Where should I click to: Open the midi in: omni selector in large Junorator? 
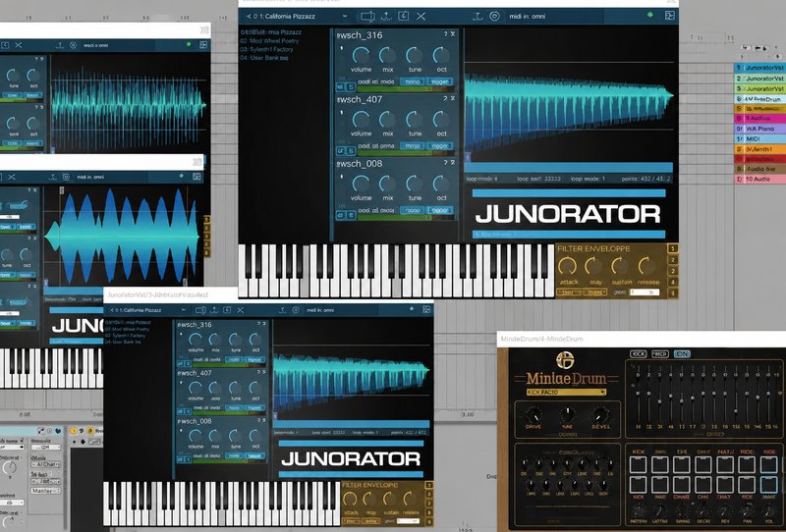(x=528, y=16)
